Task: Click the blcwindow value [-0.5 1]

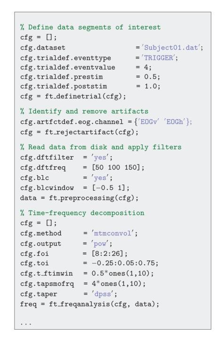Action: pos(109,188)
